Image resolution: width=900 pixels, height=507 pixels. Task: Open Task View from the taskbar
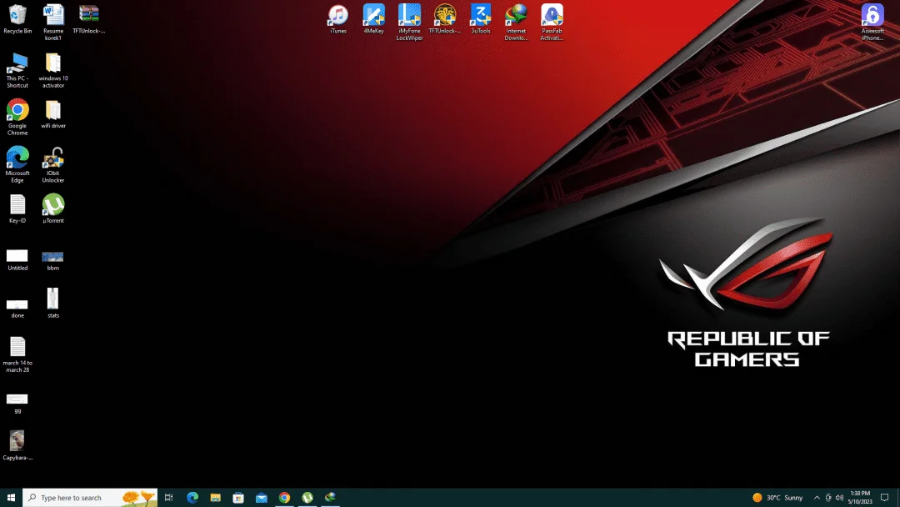(168, 497)
